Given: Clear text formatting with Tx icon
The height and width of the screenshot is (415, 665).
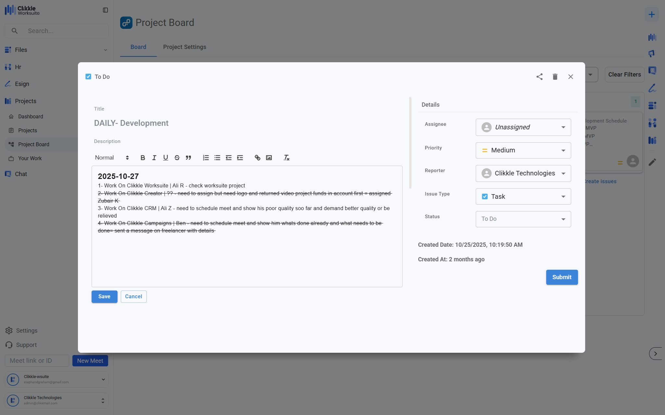Looking at the screenshot, I should pos(286,158).
